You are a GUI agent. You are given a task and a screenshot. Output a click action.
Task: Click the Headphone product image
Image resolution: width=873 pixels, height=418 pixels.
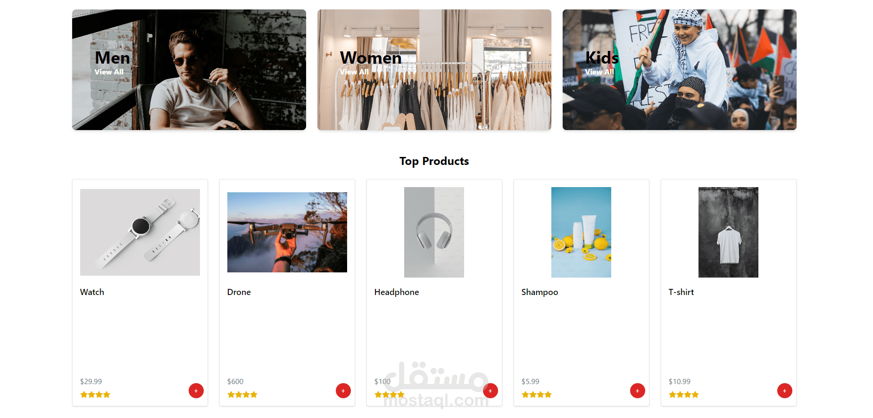tap(434, 232)
